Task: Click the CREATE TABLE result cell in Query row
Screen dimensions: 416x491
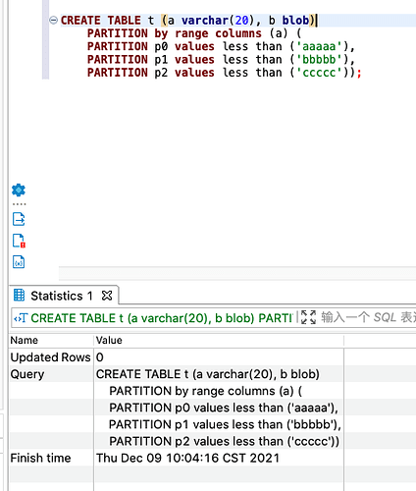Action: (x=208, y=374)
